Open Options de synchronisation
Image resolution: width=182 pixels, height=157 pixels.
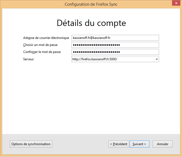coord(31,144)
